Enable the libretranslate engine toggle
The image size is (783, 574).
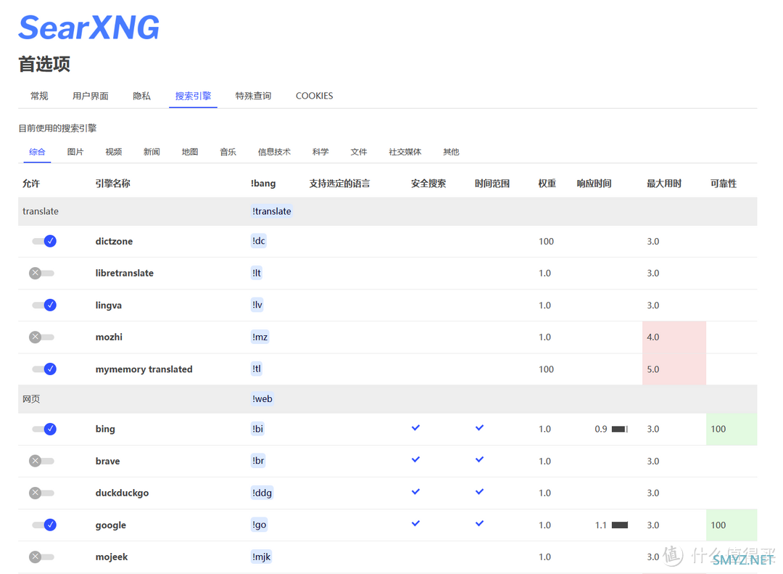tap(42, 273)
